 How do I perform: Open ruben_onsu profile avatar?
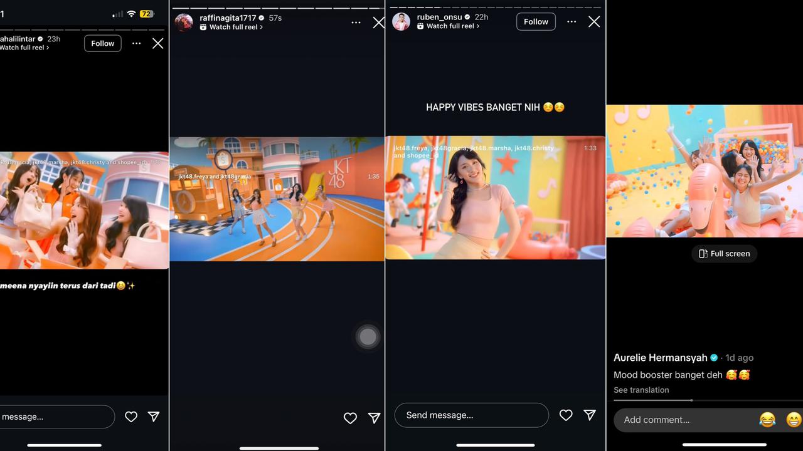coord(401,22)
